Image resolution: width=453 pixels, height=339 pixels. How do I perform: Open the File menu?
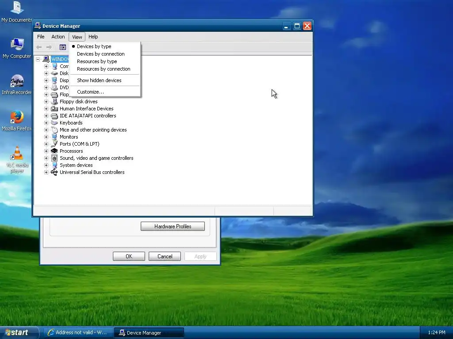[41, 37]
